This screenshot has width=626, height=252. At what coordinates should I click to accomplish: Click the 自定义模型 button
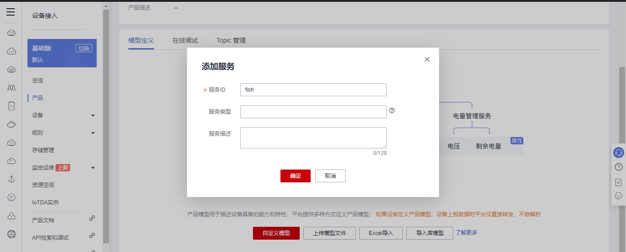[276, 233]
